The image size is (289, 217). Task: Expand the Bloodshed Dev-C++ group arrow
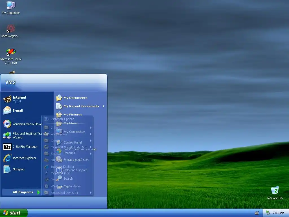tap(91, 193)
